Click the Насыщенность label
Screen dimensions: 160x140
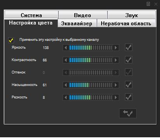[25, 85]
